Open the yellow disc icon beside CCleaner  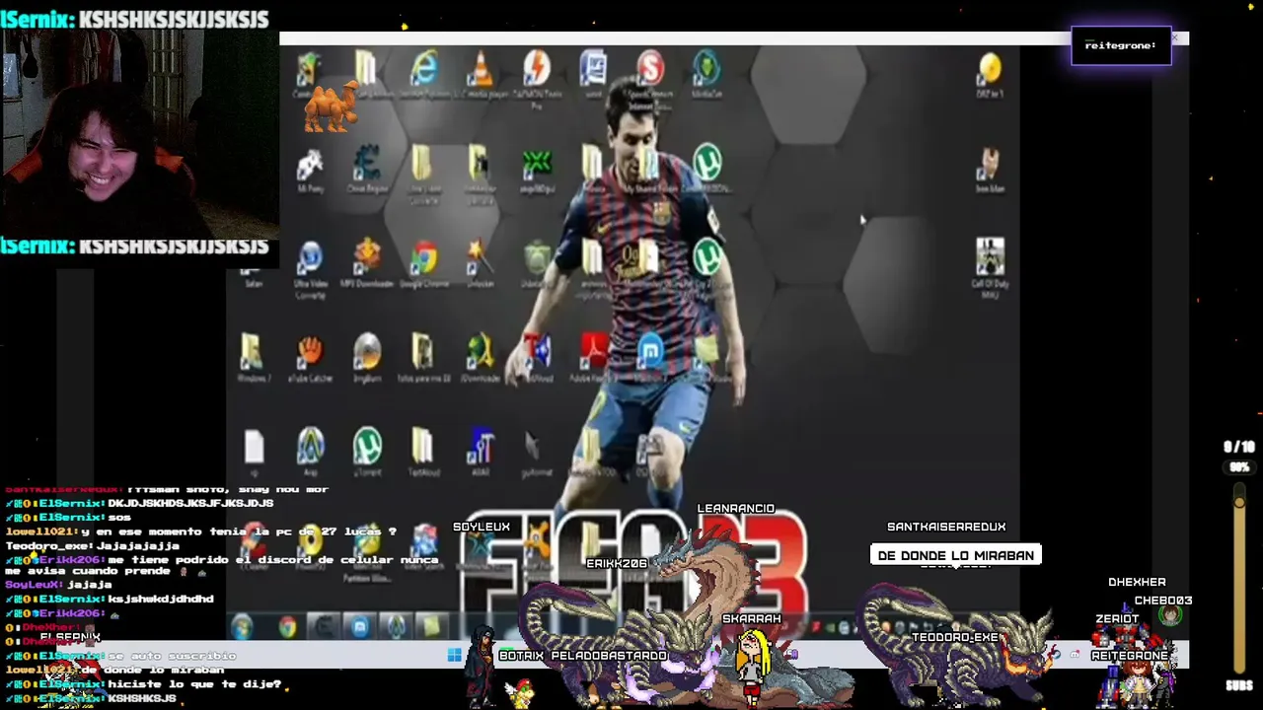(x=310, y=540)
